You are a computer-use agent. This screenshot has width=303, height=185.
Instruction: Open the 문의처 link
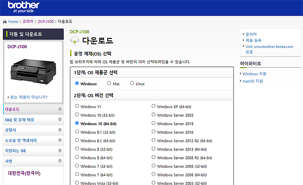tap(251, 34)
